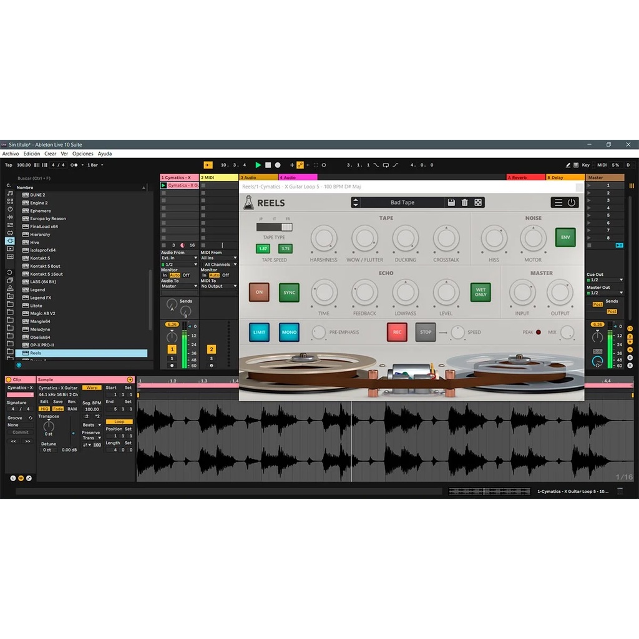This screenshot has height=639, width=639.
Task: Toggle the yellow Automation Arm button
Action: click(x=300, y=165)
